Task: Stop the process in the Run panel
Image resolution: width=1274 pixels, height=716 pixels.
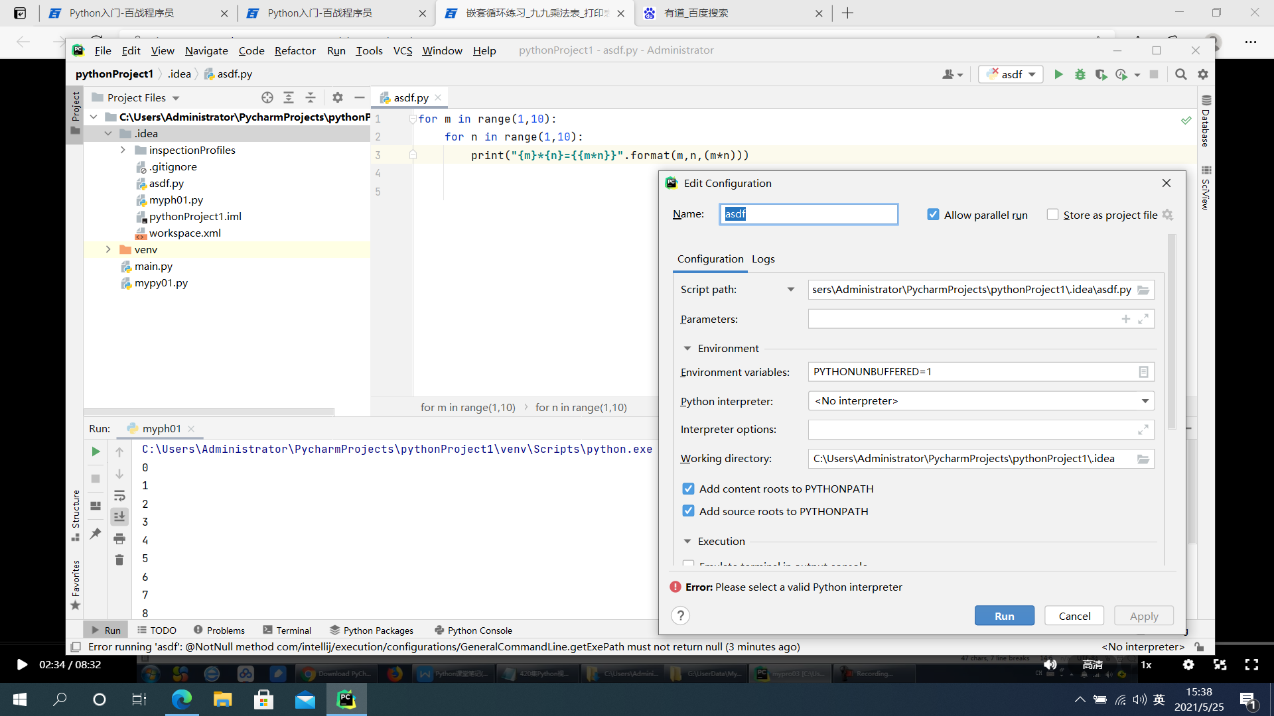Action: 96,478
